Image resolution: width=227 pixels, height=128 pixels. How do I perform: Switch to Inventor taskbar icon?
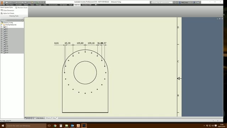[78, 126]
